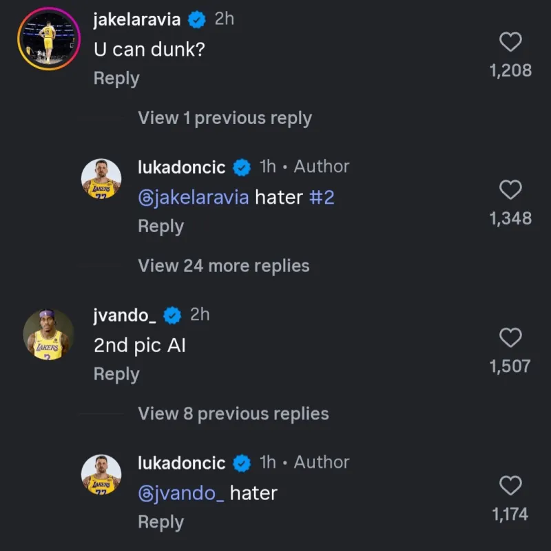Tap verified badge next to jvando_

pyautogui.click(x=172, y=315)
